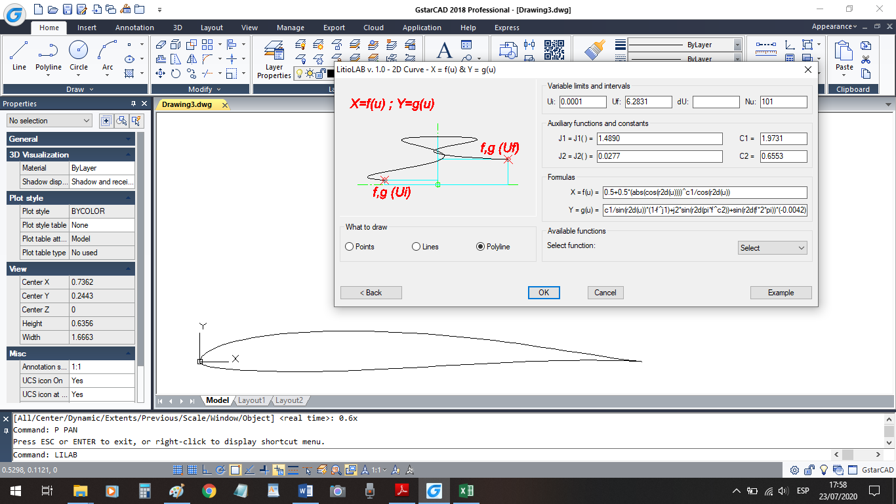Select the Polyline drawing tool
The image size is (896, 504).
[x=48, y=56]
